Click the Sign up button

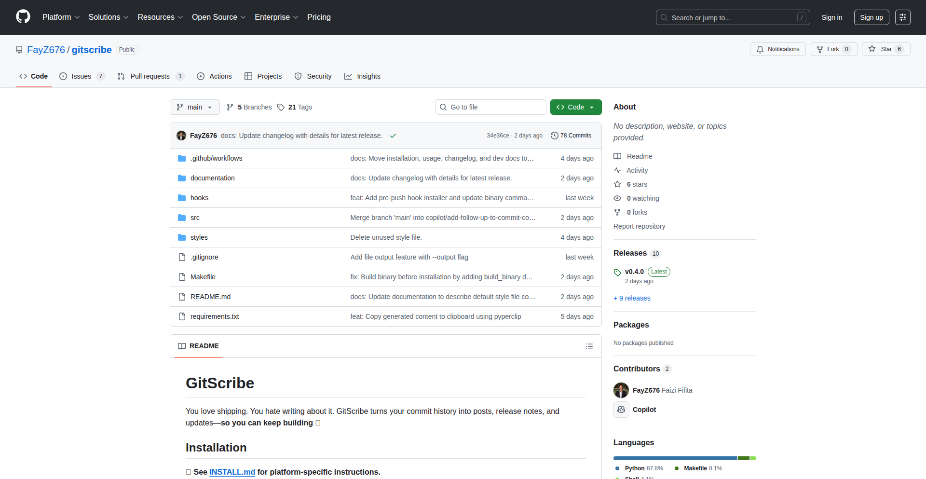coord(871,17)
